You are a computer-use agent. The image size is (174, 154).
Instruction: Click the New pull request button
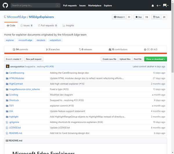34,59
